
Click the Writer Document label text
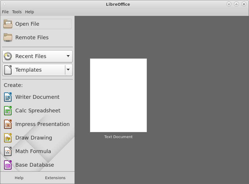pos(37,97)
